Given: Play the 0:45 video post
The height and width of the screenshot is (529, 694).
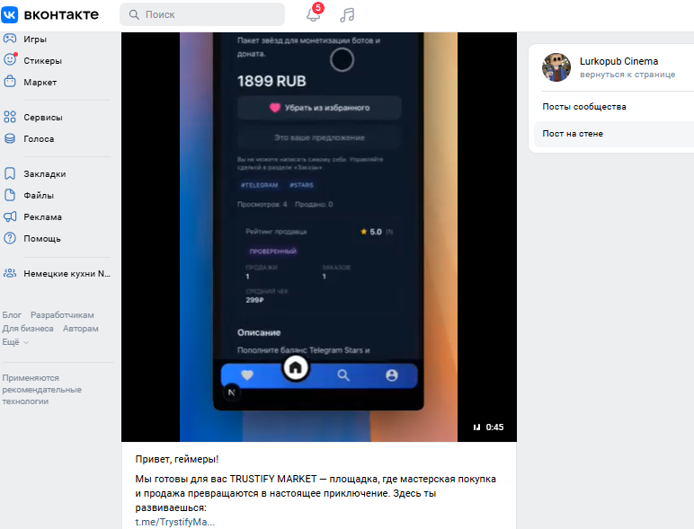Looking at the screenshot, I should coord(318,236).
